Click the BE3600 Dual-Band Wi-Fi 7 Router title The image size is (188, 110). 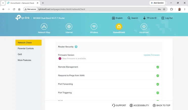(x=49, y=18)
